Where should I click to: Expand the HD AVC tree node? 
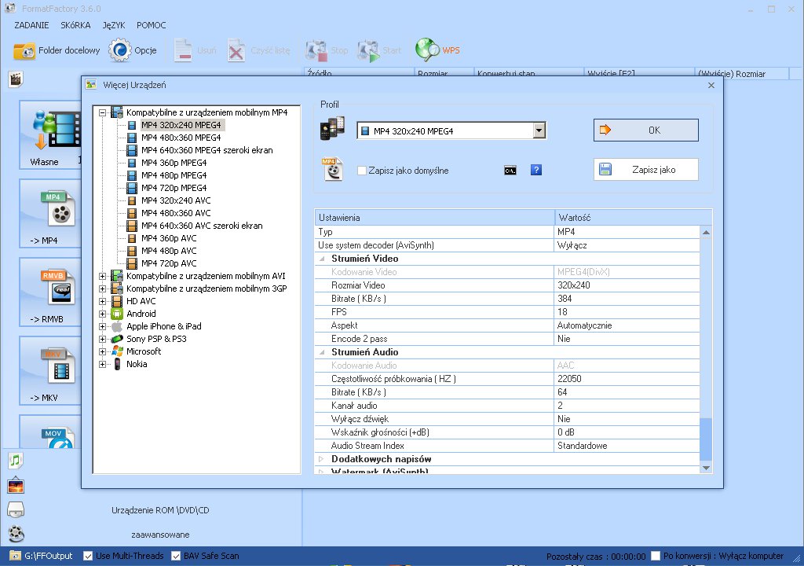point(103,302)
